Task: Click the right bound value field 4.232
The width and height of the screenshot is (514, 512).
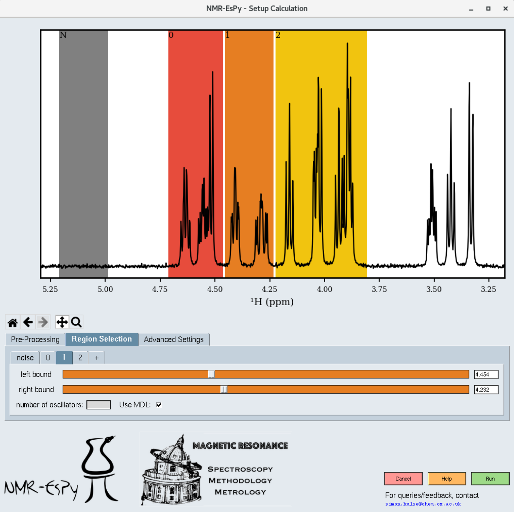Action: (x=486, y=390)
